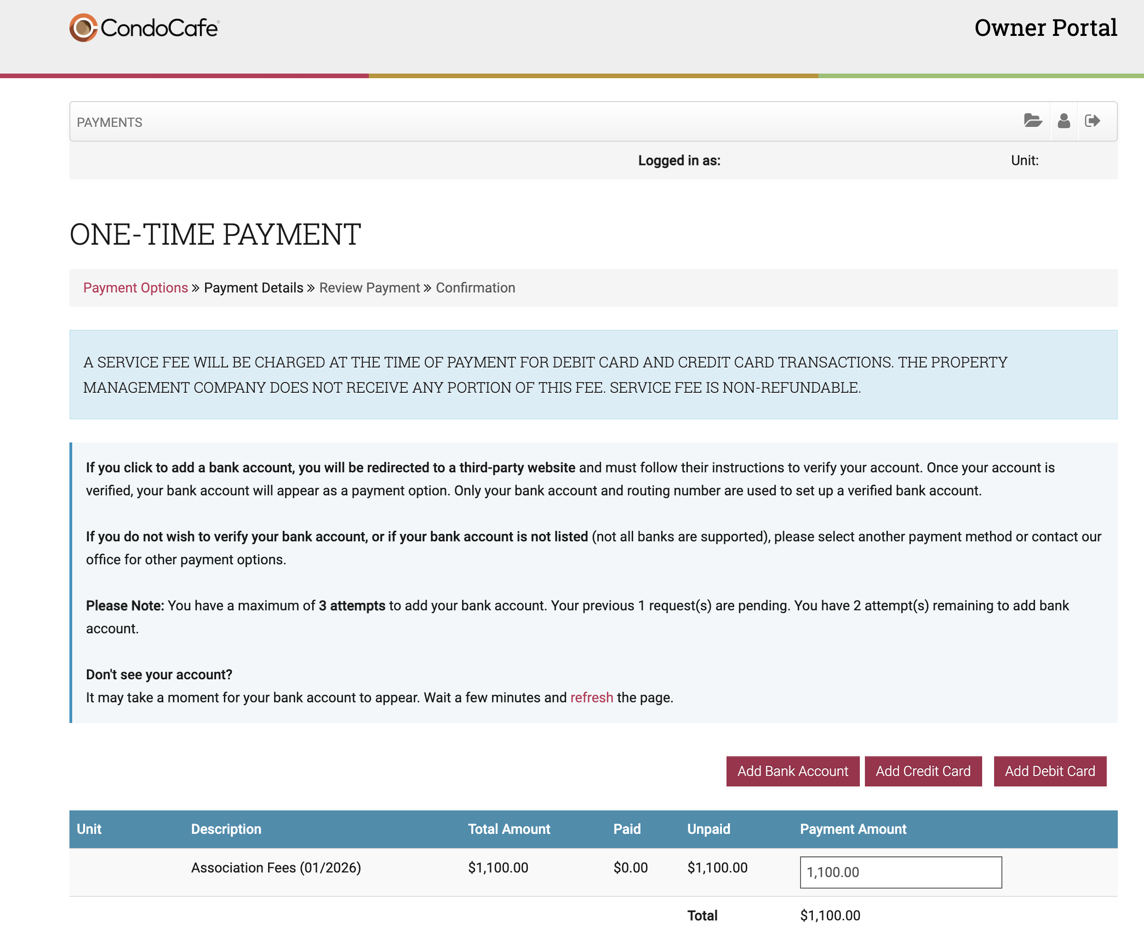Click the Description column header
Image resolution: width=1144 pixels, height=941 pixels.
point(226,829)
